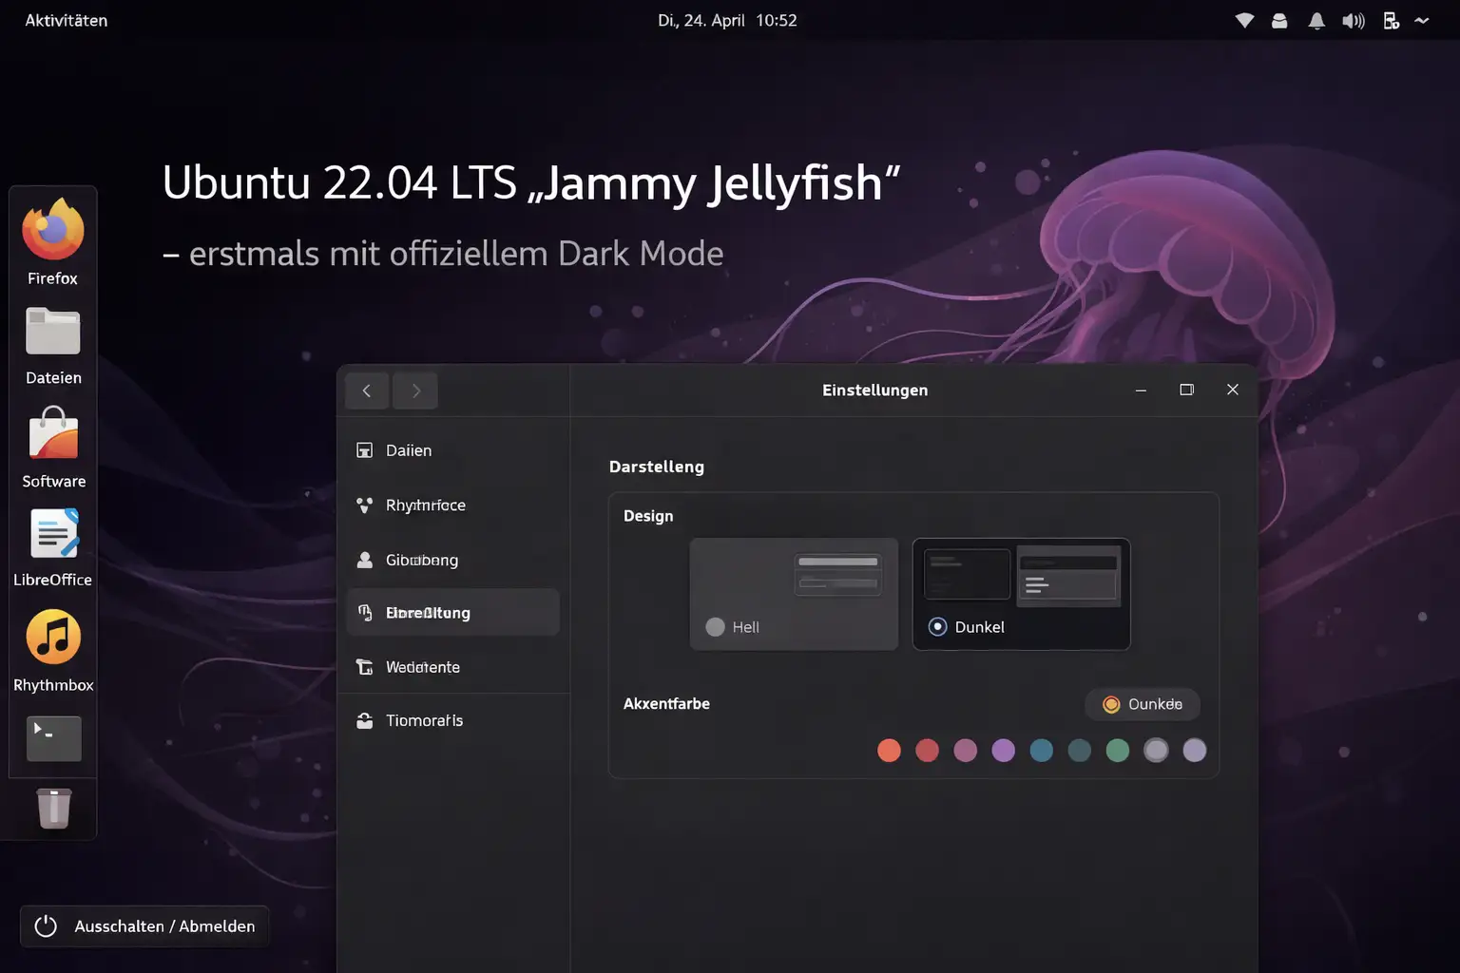Click the forward navigation arrow in Einstellungen
This screenshot has width=1460, height=973.
coord(415,391)
